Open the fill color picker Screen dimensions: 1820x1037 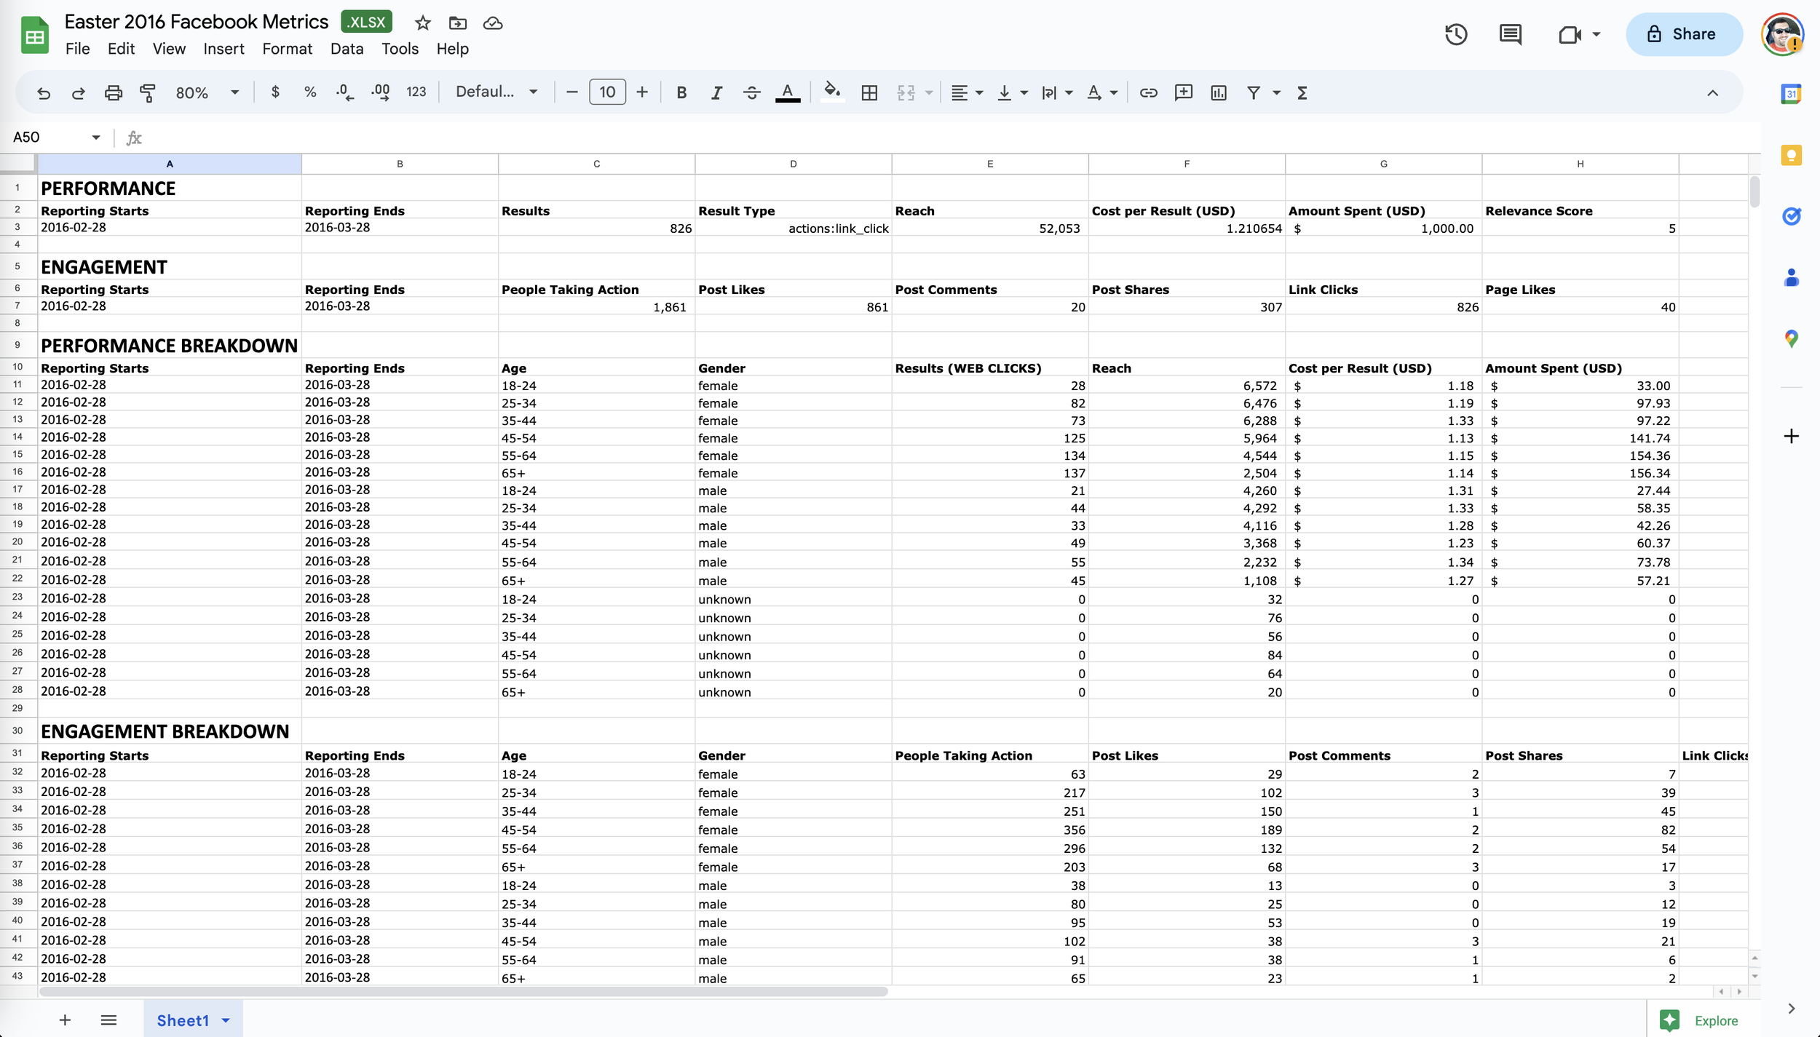[x=831, y=92]
